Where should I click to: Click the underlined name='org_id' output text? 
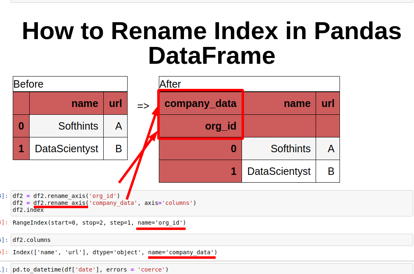pos(160,223)
